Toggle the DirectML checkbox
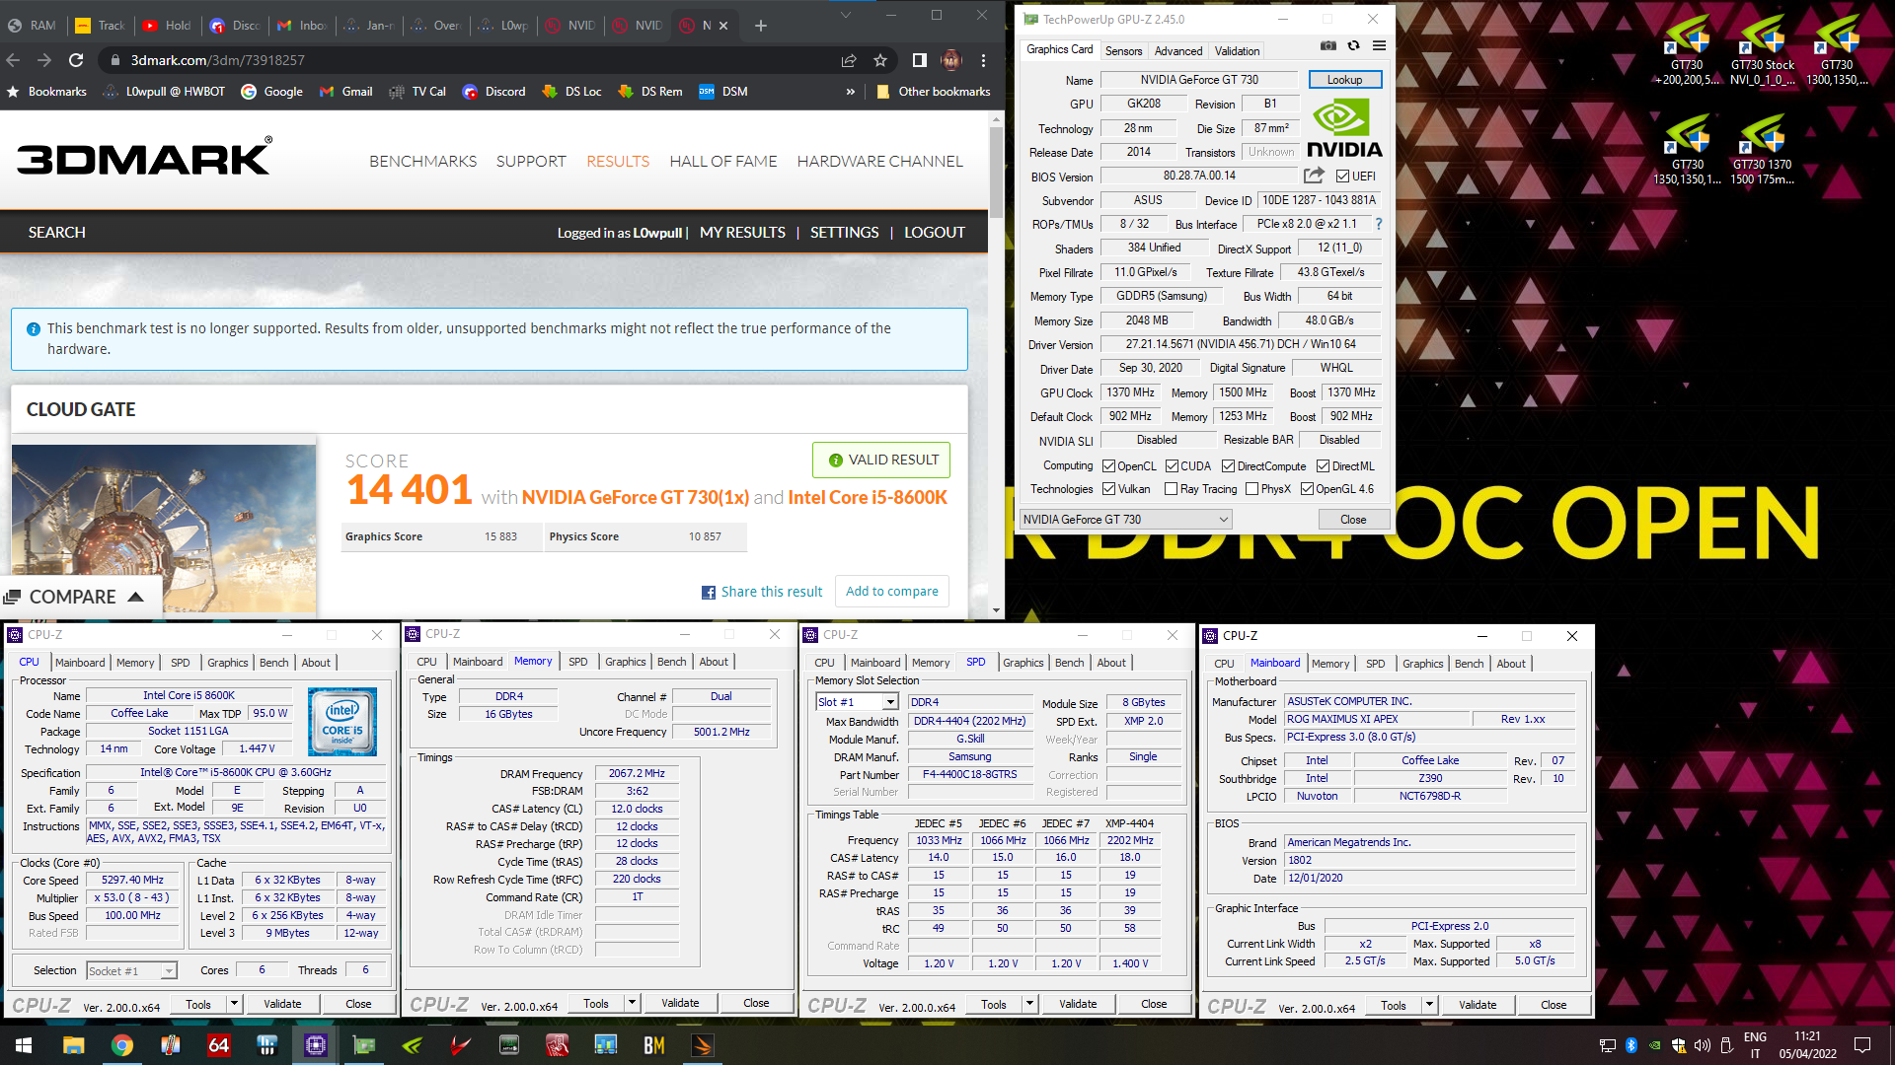 (x=1323, y=466)
